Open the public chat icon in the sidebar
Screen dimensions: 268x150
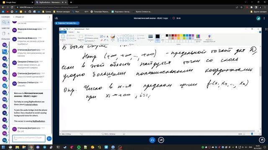pos(4,22)
